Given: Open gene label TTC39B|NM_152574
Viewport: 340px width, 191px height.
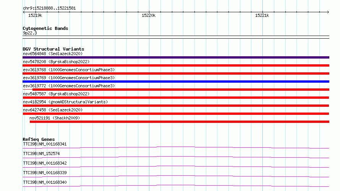Looking at the screenshot, I should pyautogui.click(x=41, y=153).
